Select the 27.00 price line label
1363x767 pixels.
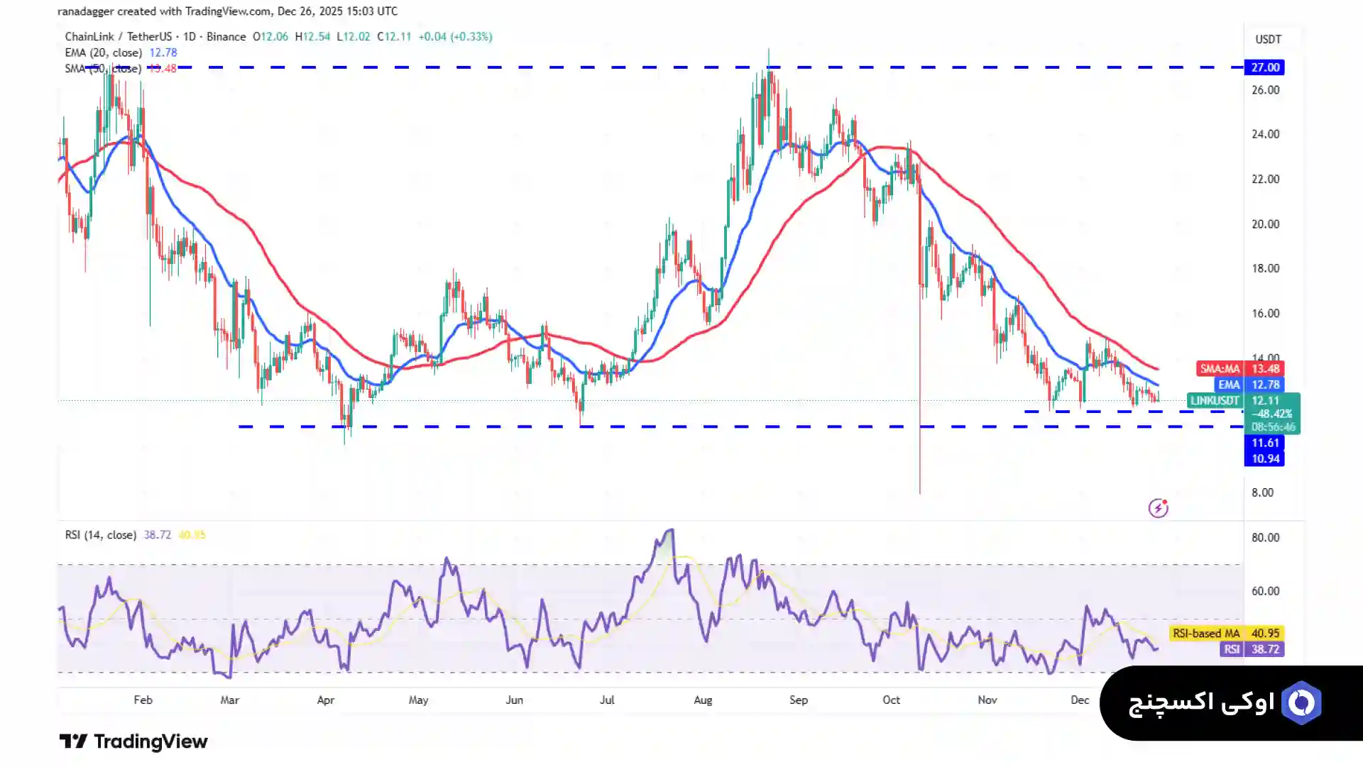(1264, 67)
